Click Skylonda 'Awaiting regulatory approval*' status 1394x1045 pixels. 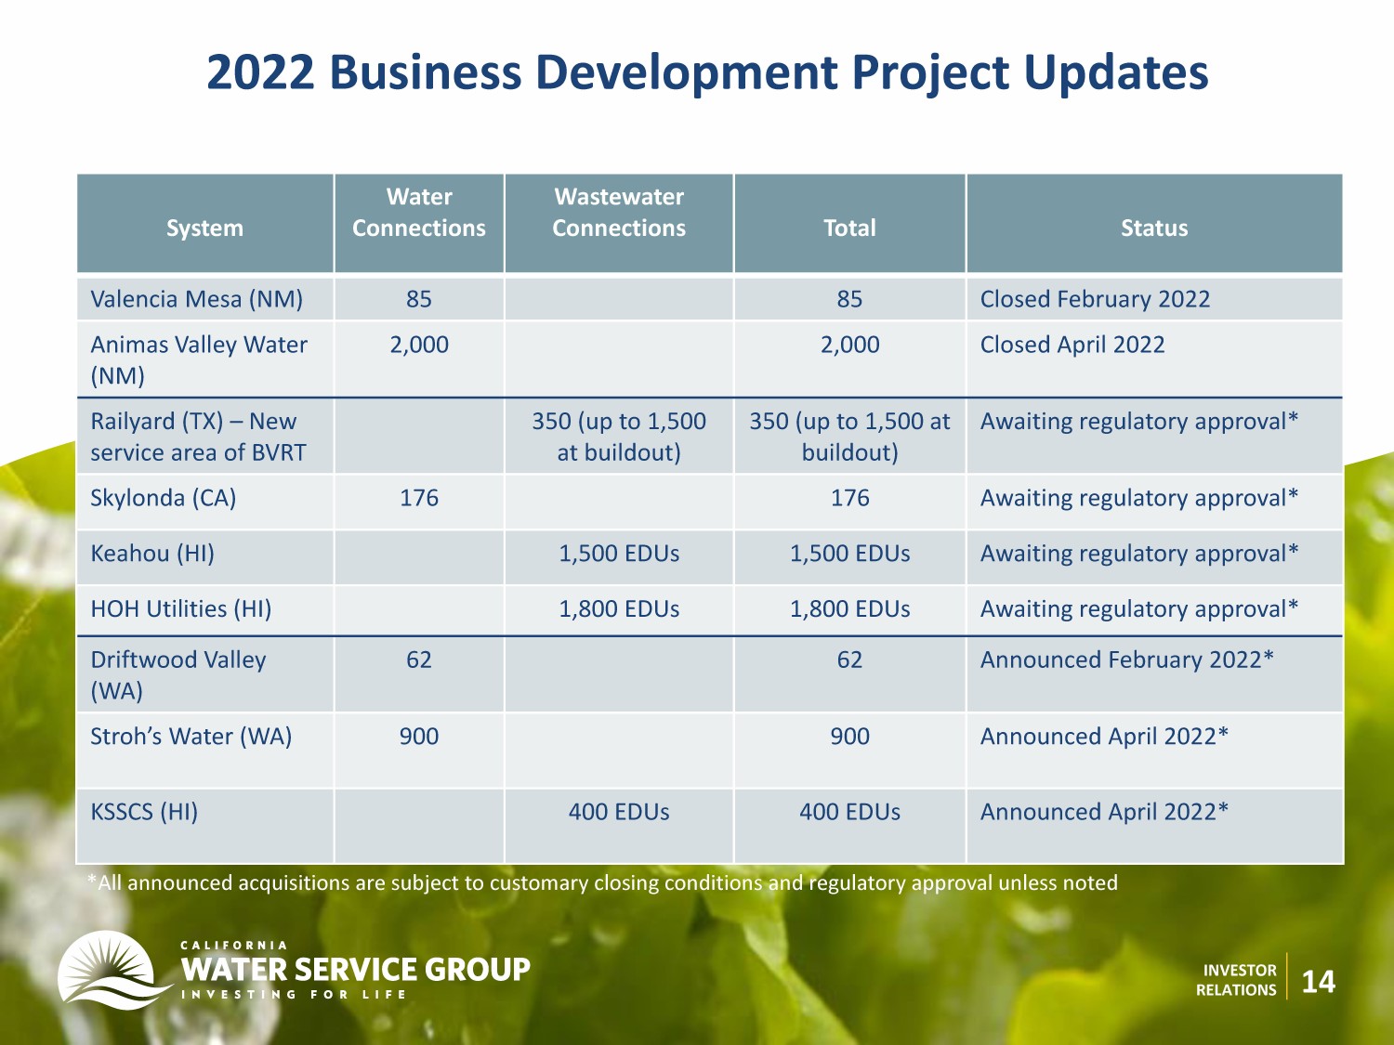tap(1139, 498)
